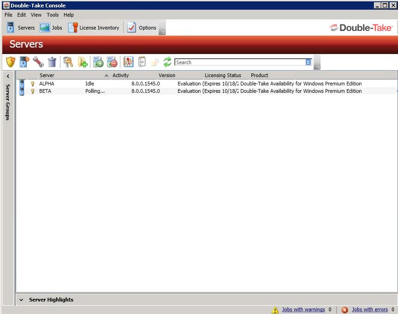398x314 pixels.
Task: Click the keys Provide Credentials icon
Action: 68,62
